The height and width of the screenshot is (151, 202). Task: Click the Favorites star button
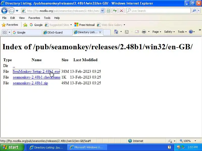tap(10, 25)
